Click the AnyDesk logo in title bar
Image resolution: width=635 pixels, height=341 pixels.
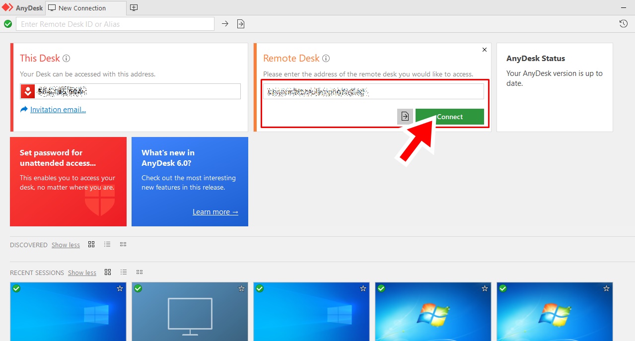tap(7, 7)
